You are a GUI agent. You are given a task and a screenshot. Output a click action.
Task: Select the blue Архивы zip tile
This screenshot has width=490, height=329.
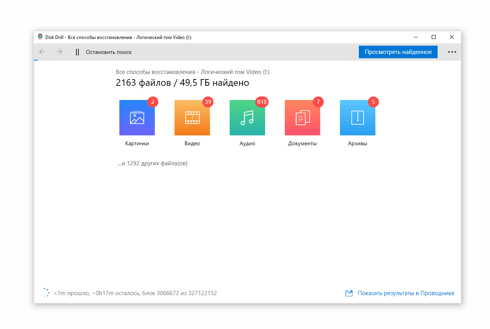click(358, 118)
